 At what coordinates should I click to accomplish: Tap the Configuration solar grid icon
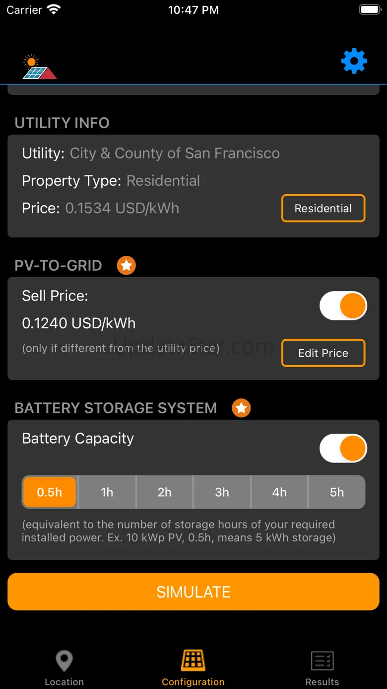[x=193, y=661]
